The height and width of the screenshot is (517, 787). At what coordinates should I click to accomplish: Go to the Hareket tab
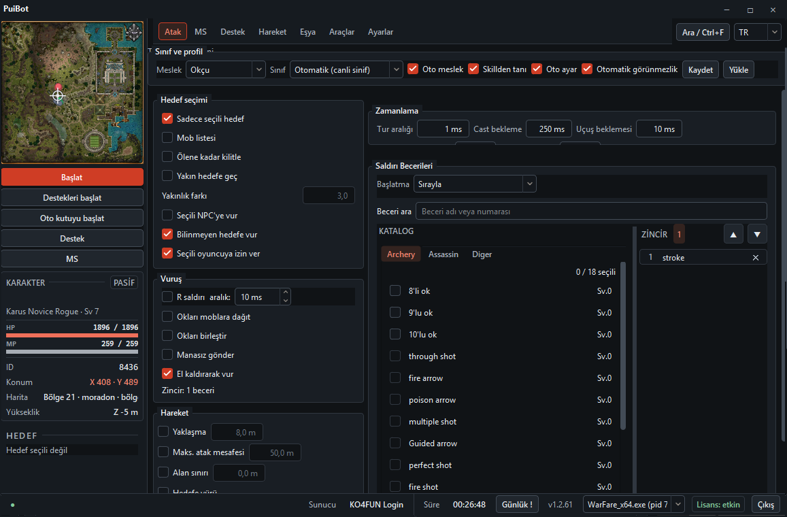[x=272, y=31]
